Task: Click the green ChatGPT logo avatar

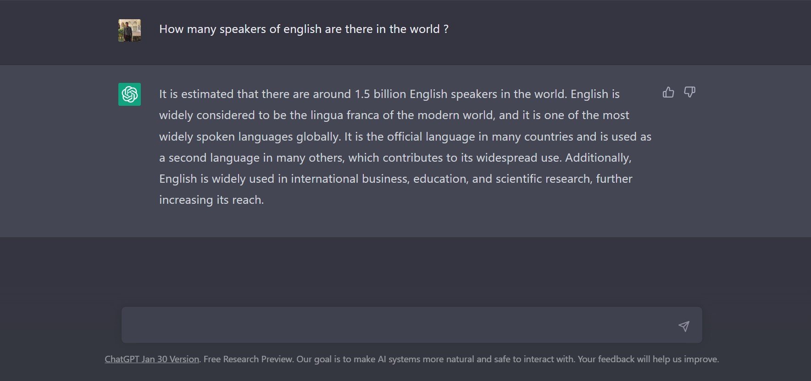Action: pos(129,94)
